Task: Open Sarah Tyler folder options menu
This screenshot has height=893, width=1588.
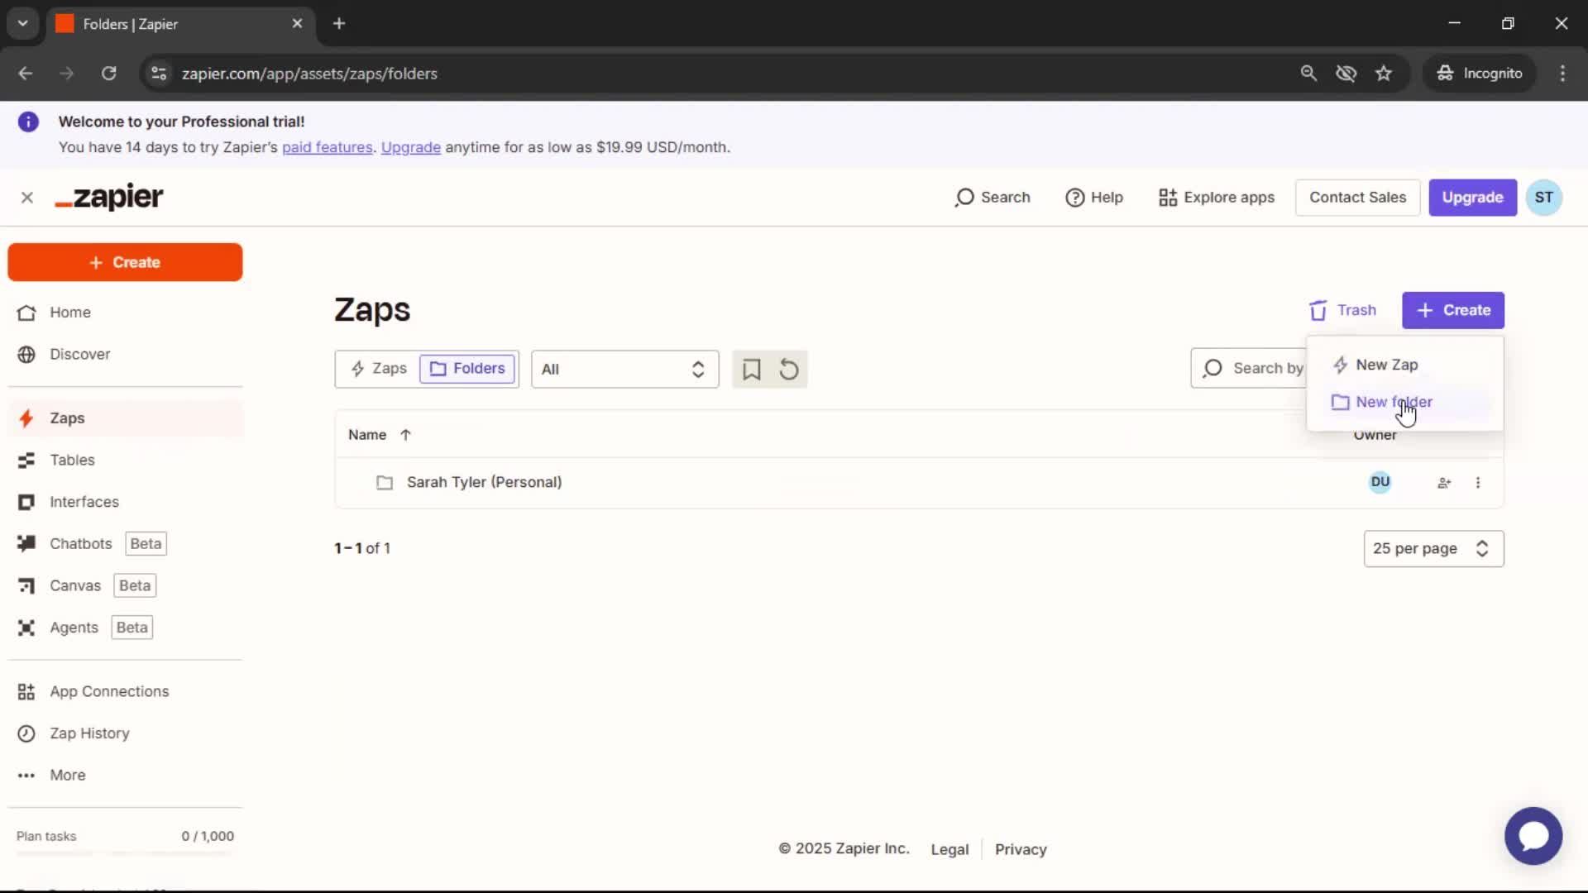Action: [1478, 483]
